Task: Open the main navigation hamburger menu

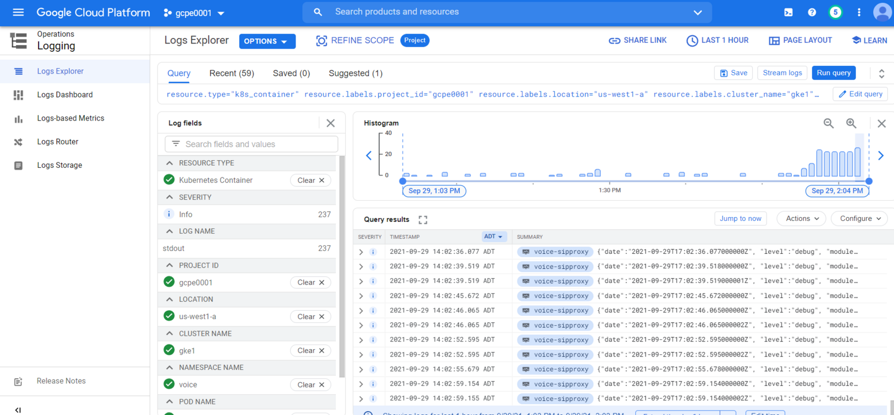Action: (18, 12)
